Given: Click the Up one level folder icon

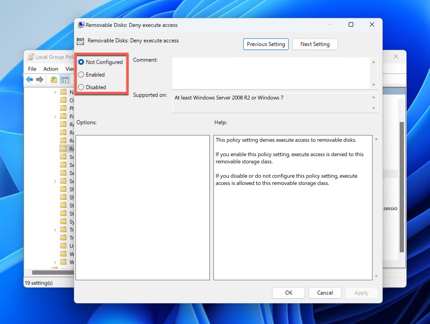Looking at the screenshot, I should (54, 80).
